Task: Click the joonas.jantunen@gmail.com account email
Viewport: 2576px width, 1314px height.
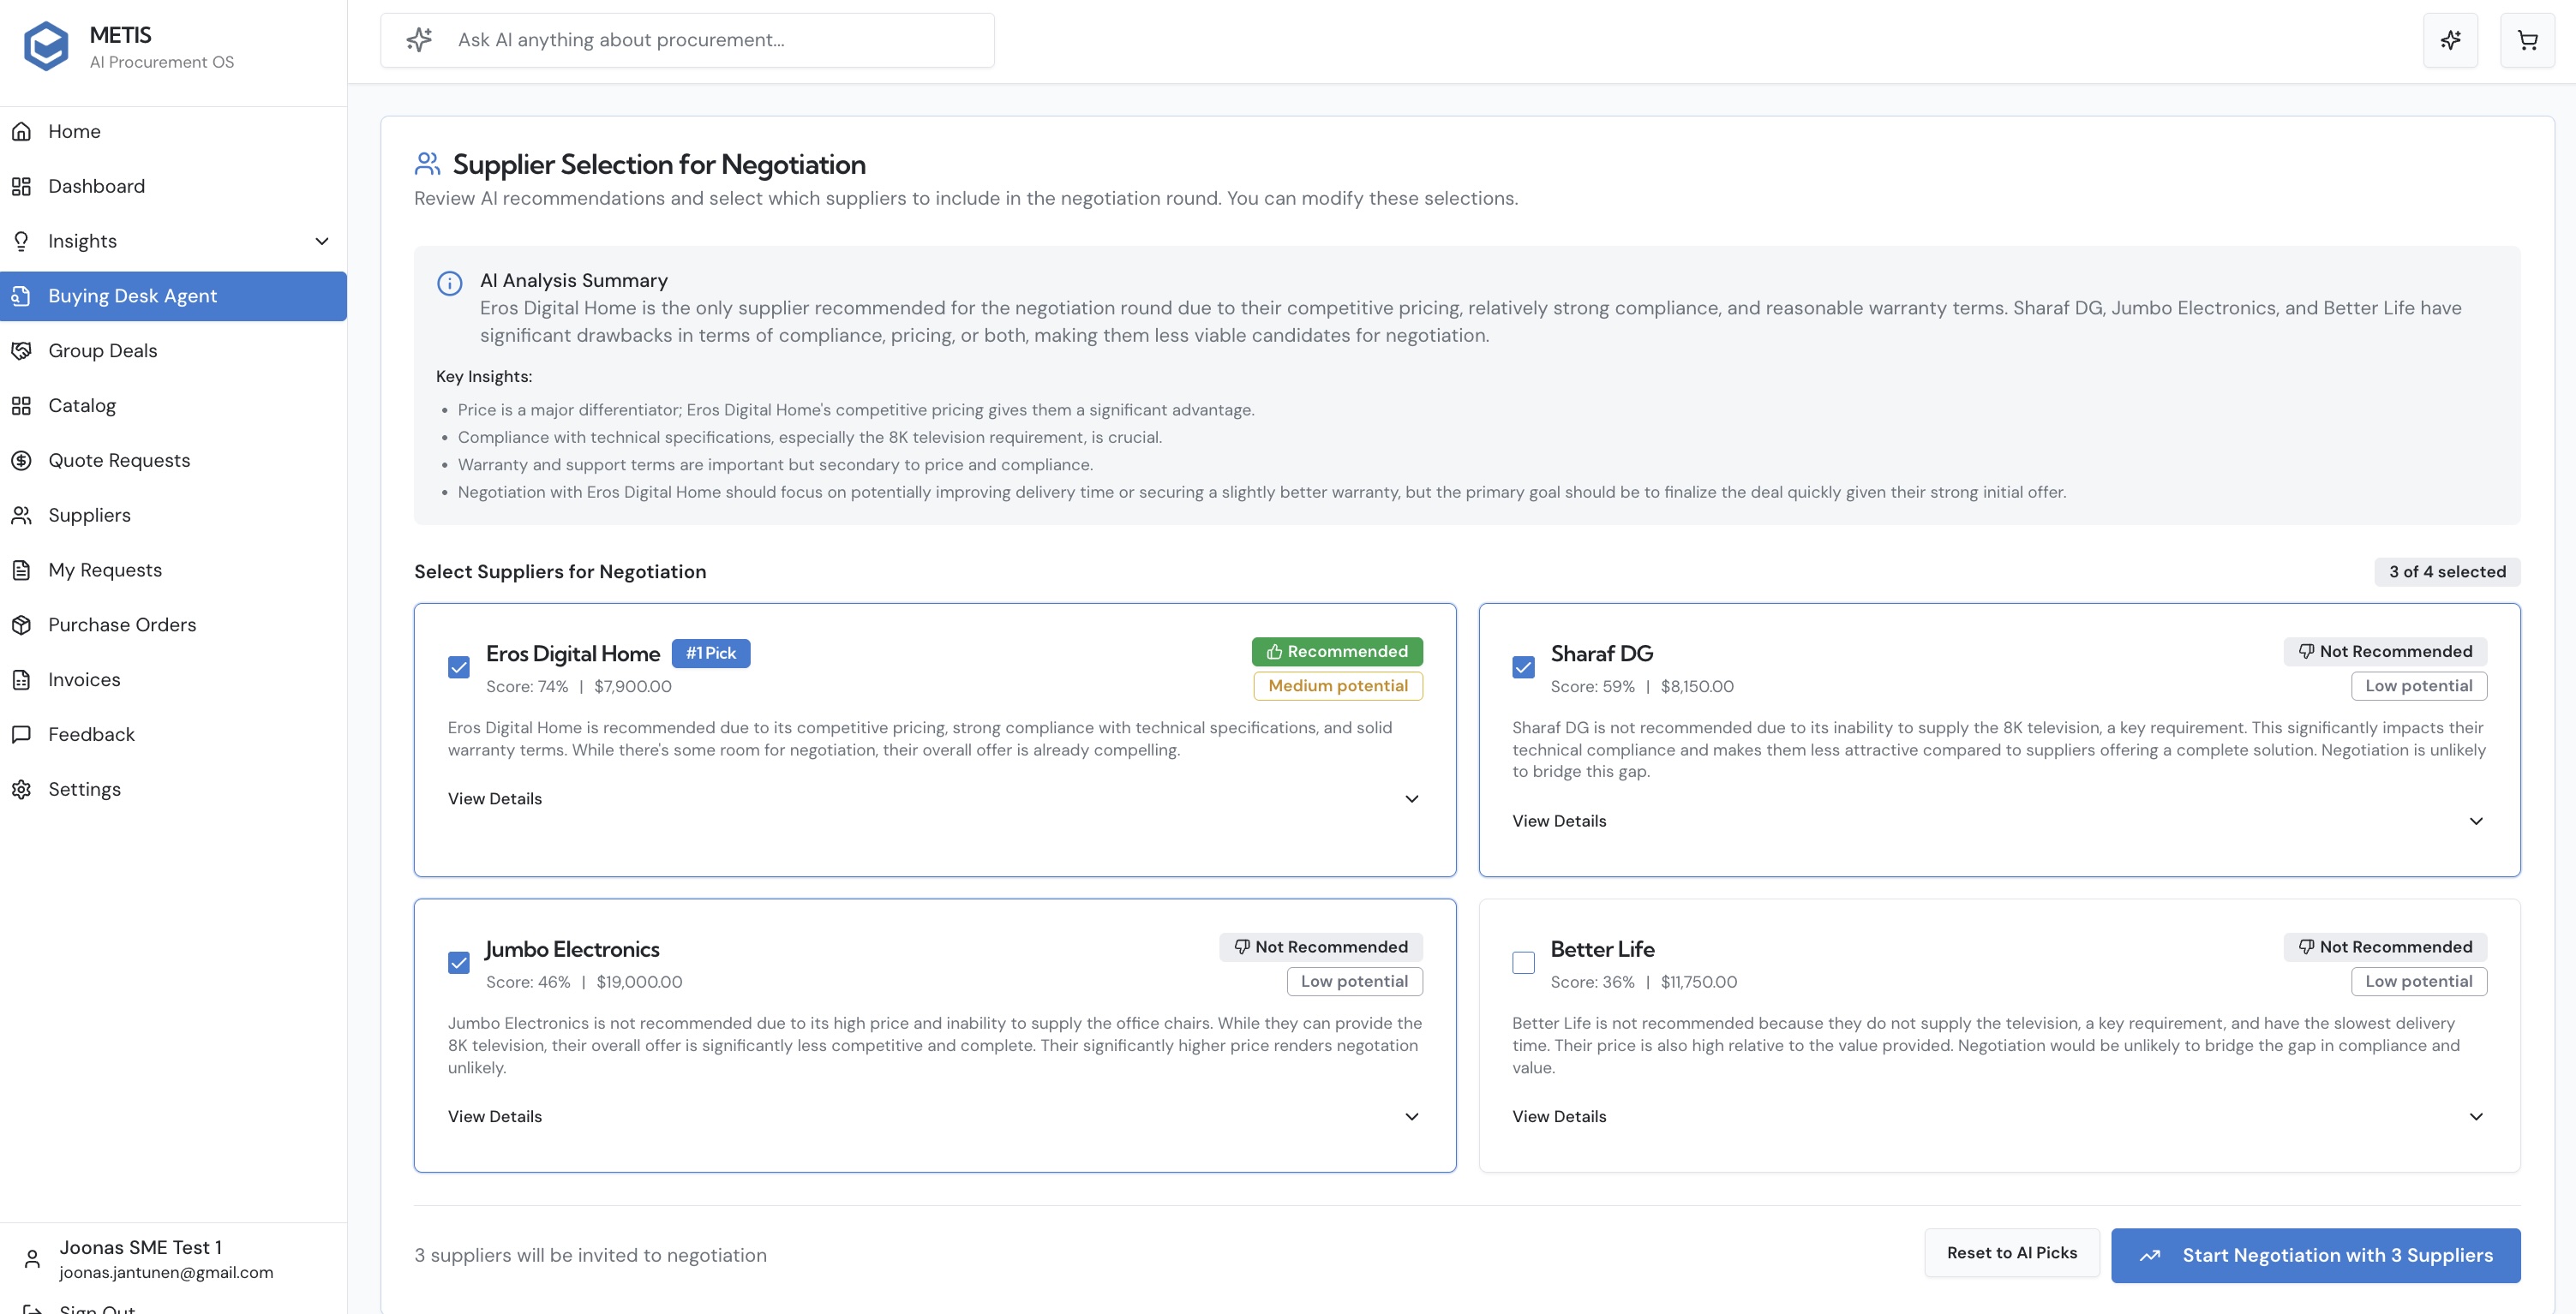Action: [166, 1272]
